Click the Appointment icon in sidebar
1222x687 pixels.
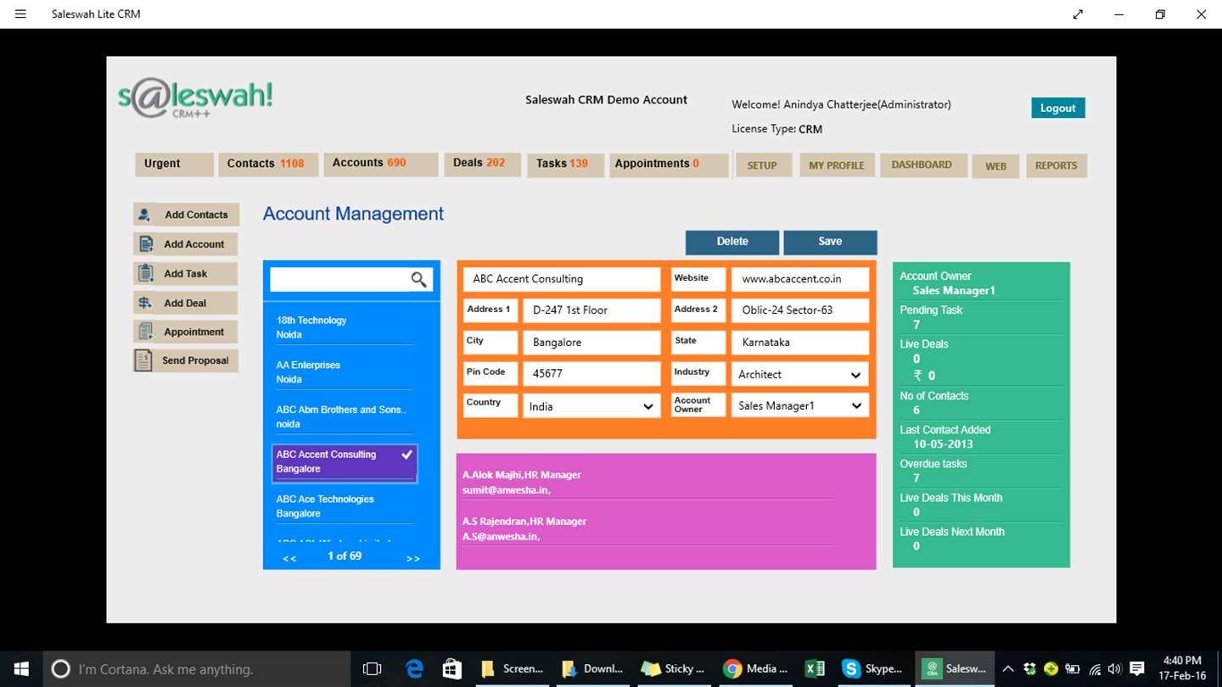click(145, 332)
